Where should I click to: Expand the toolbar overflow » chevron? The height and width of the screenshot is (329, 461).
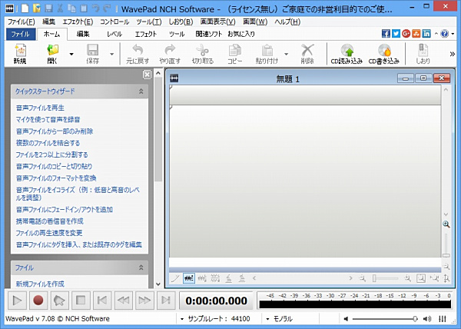point(453,54)
